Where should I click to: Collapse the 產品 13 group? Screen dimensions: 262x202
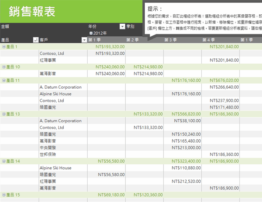coord(4,114)
